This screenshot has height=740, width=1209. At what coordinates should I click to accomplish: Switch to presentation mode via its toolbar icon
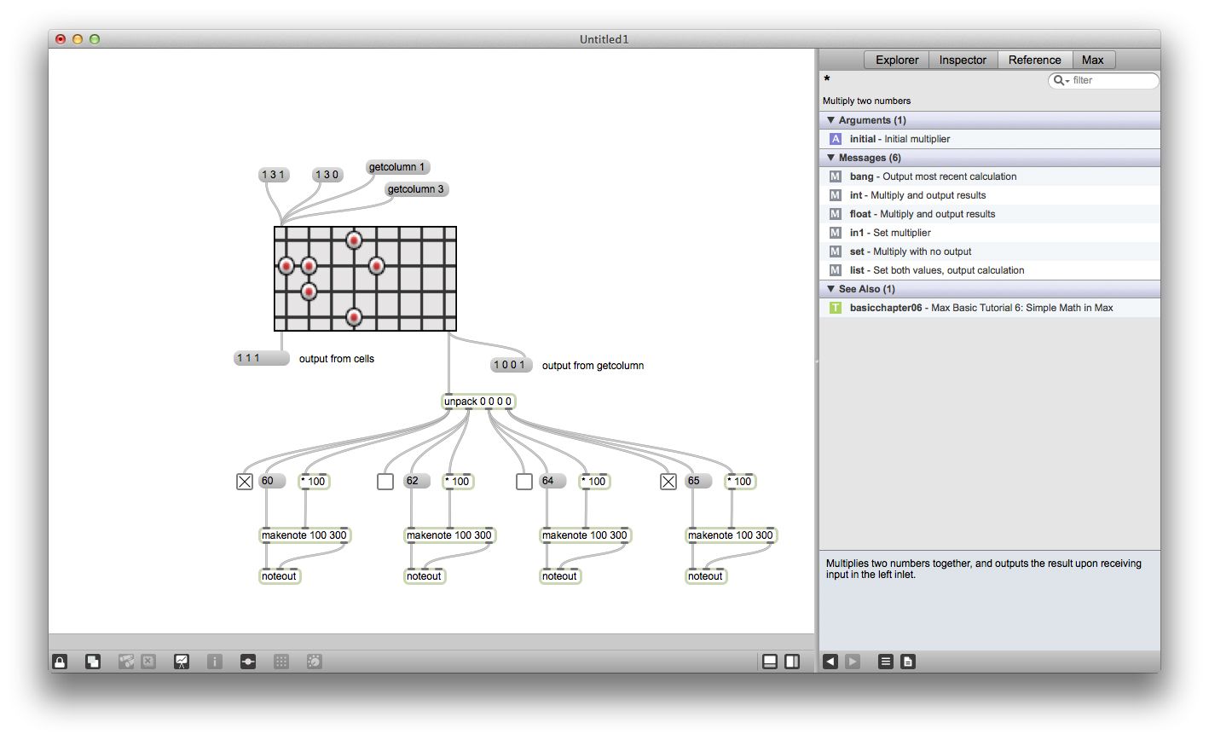tap(181, 661)
